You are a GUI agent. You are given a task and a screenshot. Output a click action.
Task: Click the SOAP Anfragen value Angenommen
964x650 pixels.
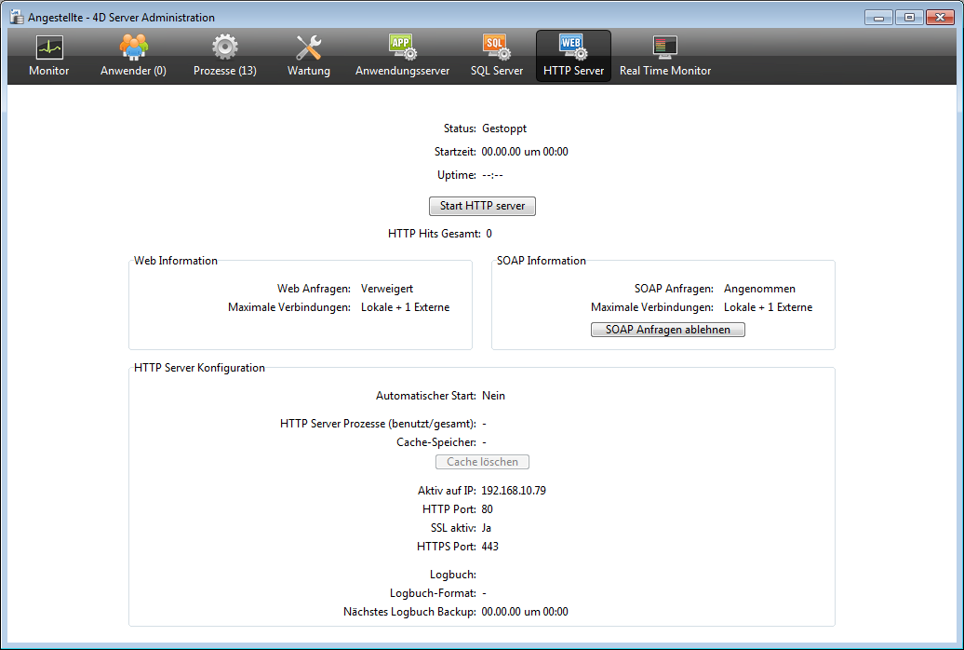click(759, 289)
